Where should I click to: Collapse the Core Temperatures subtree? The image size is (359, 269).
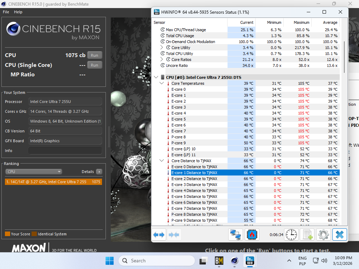tap(162, 83)
